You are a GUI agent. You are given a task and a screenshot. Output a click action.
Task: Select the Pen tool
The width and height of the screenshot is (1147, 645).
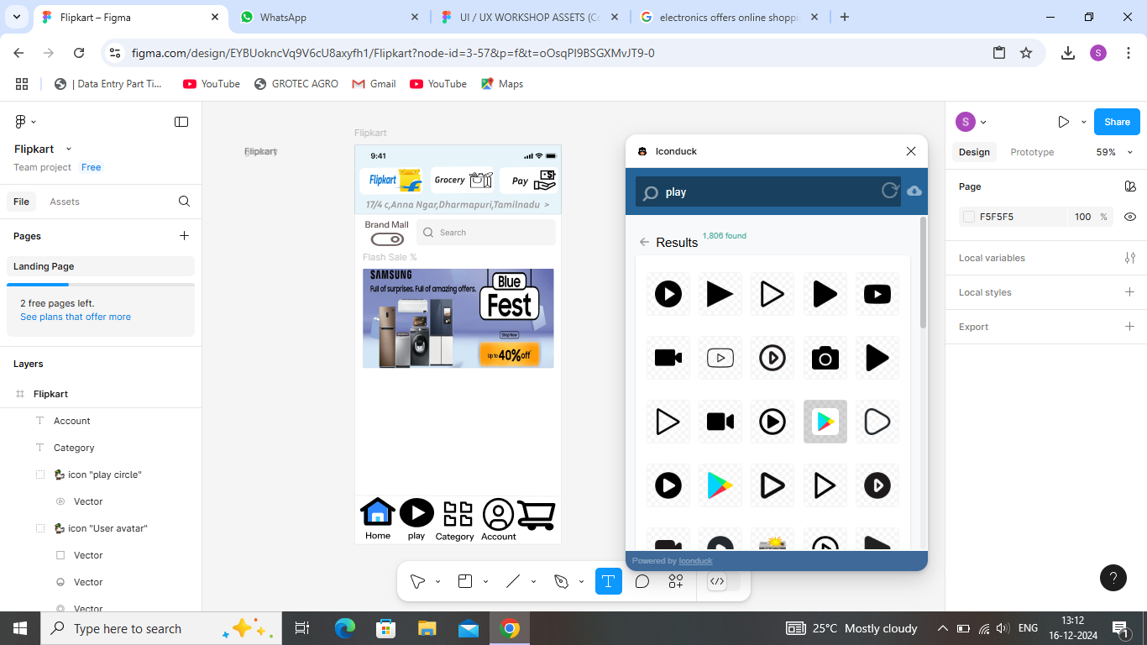pos(562,581)
